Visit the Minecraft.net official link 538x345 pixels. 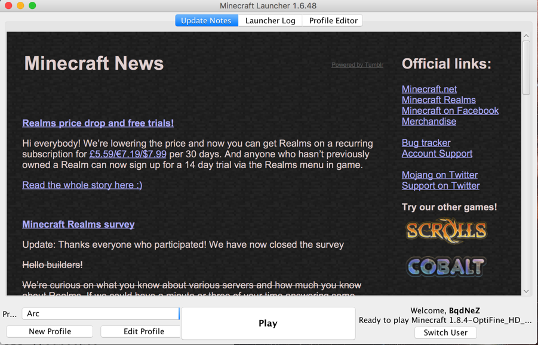coord(429,89)
